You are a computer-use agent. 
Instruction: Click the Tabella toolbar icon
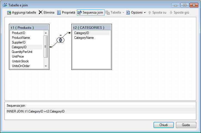click(107, 12)
